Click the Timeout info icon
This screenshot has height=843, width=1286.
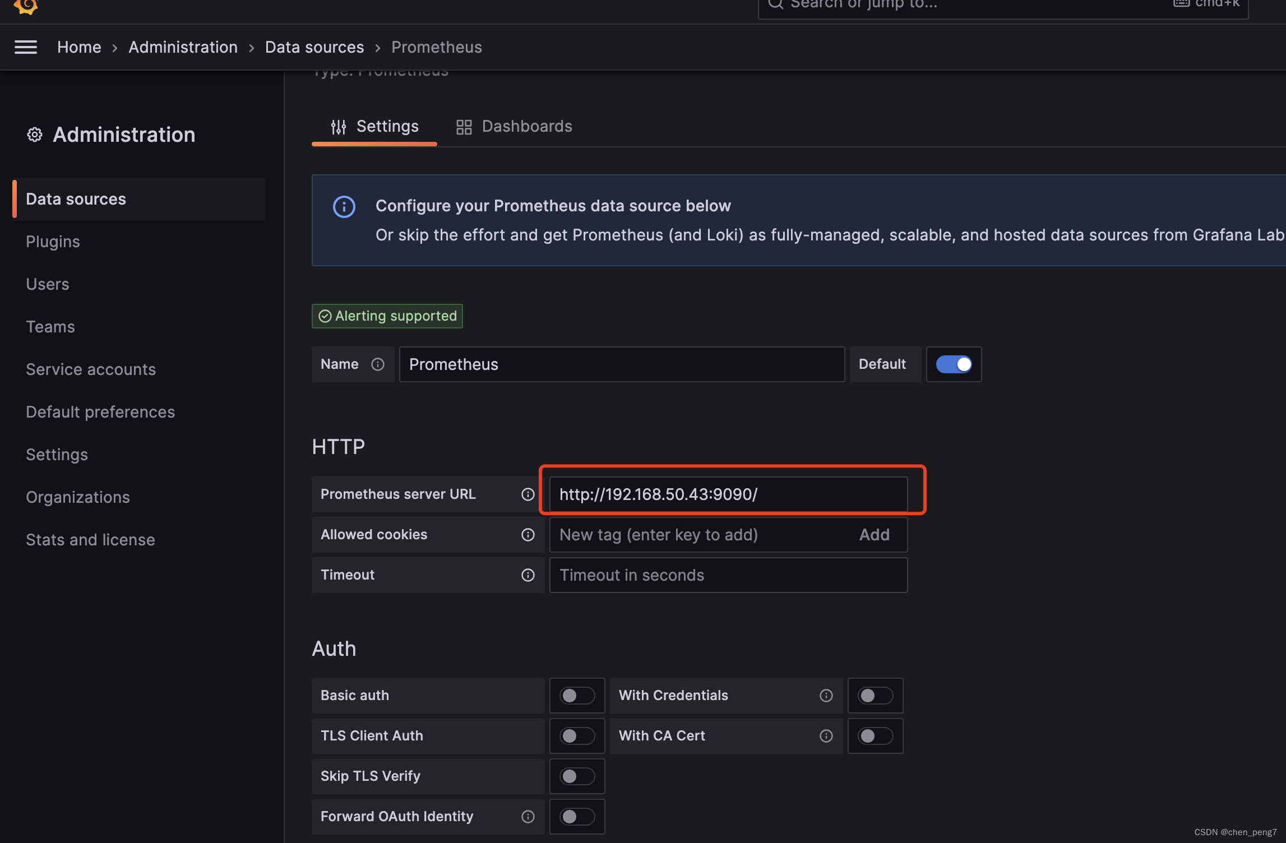point(528,575)
